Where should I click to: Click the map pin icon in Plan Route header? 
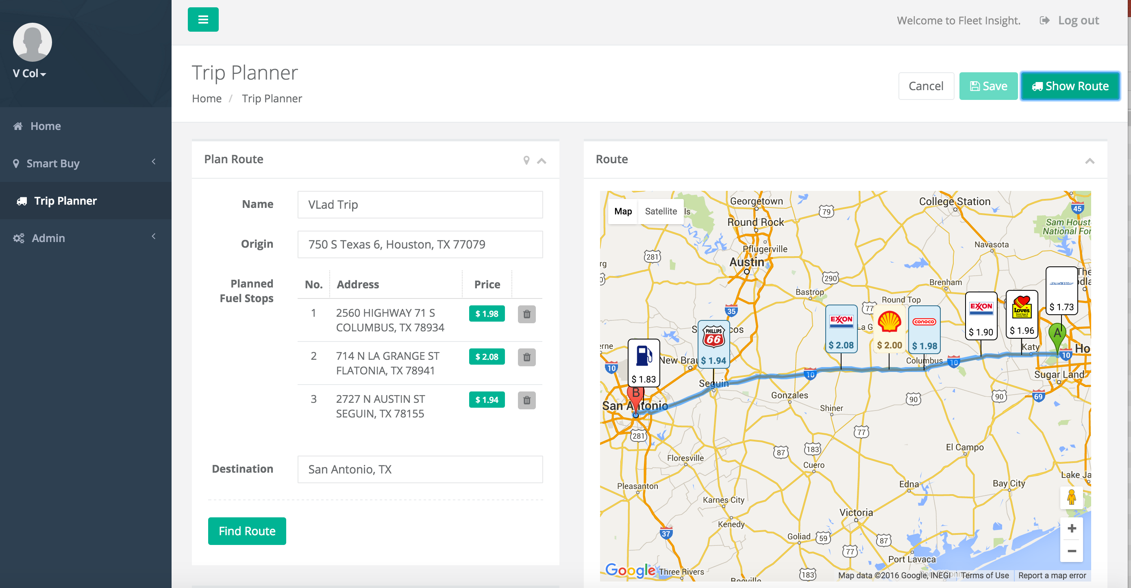tap(526, 160)
